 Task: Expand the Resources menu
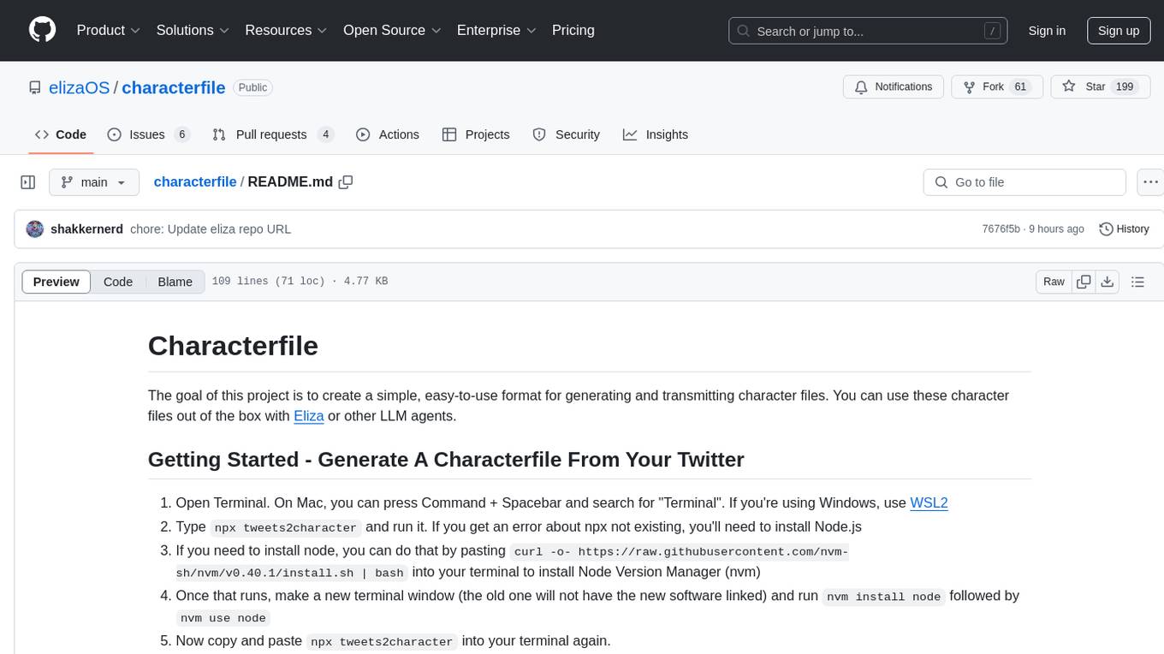[286, 30]
